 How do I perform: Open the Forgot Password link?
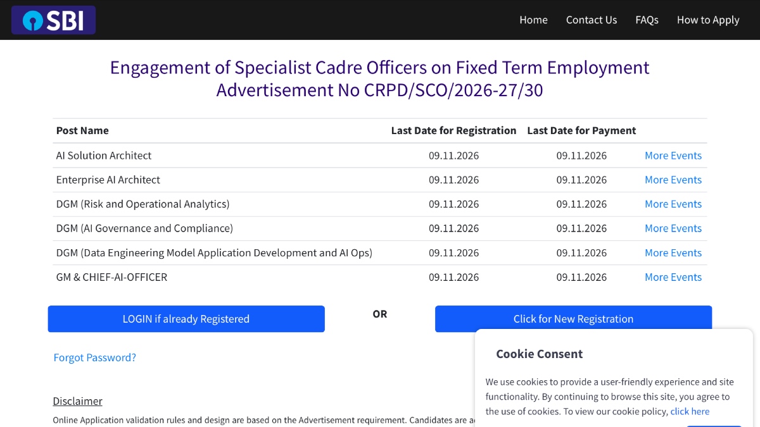point(95,357)
